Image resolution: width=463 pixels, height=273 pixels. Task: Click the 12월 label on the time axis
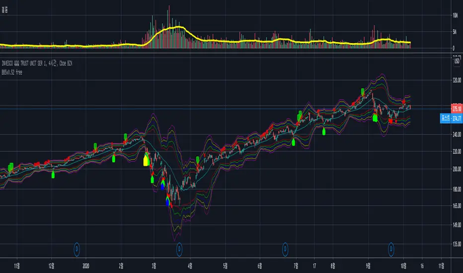(x=51, y=266)
